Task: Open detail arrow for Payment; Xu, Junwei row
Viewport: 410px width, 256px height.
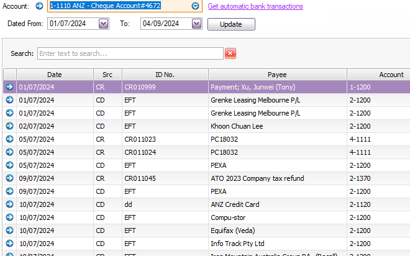Action: click(10, 88)
